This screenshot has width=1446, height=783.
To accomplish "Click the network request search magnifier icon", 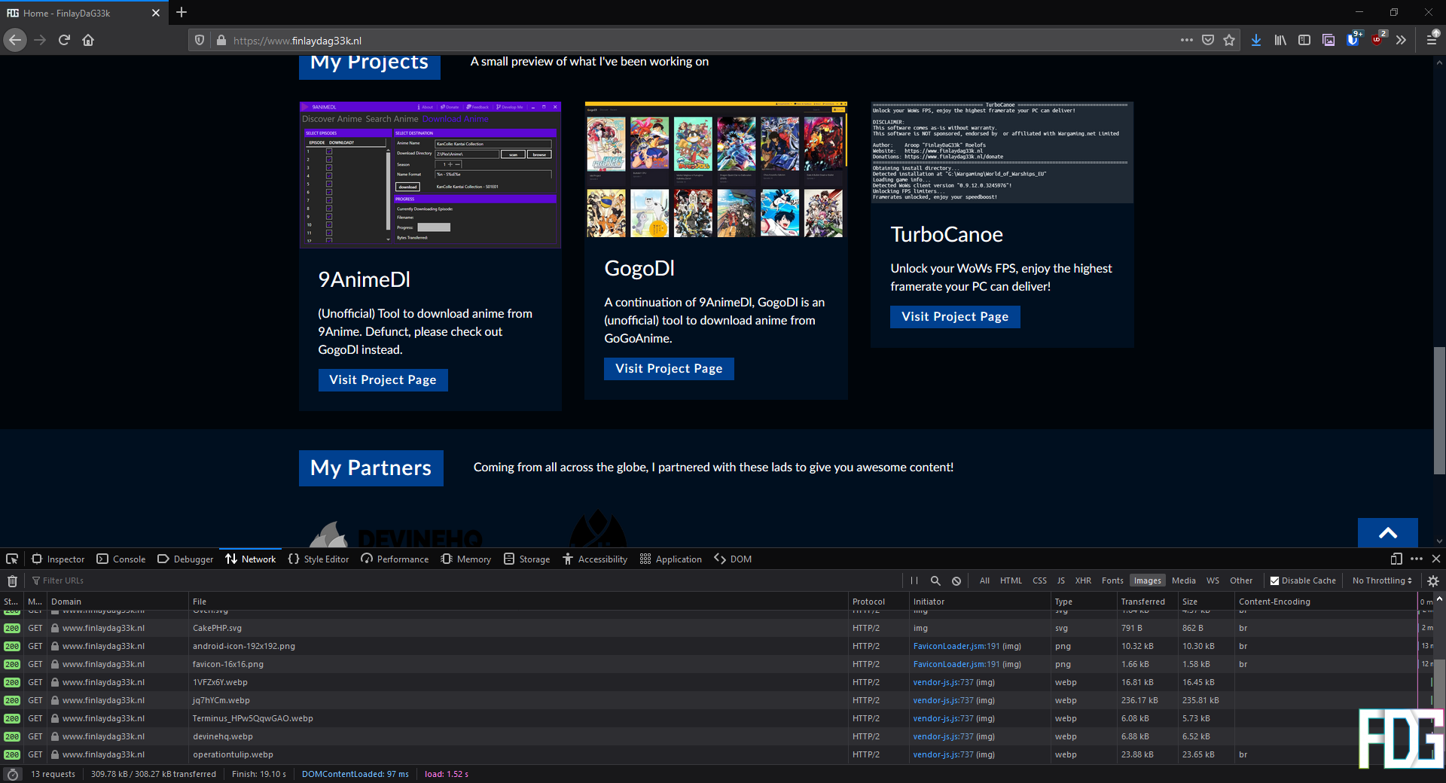I will click(935, 581).
